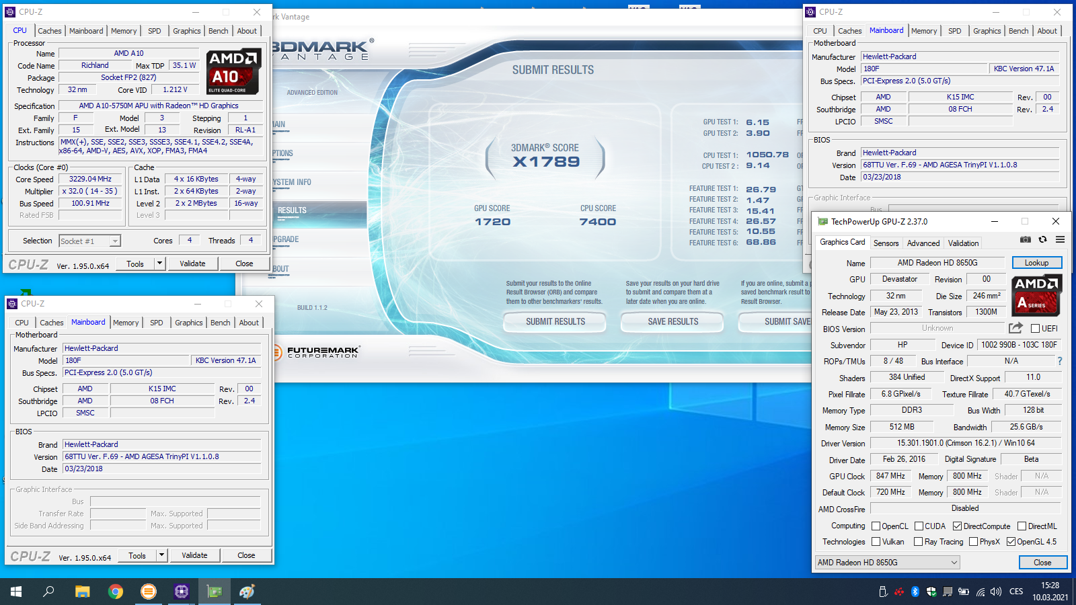Toggle the PhysX checkbox

974,542
